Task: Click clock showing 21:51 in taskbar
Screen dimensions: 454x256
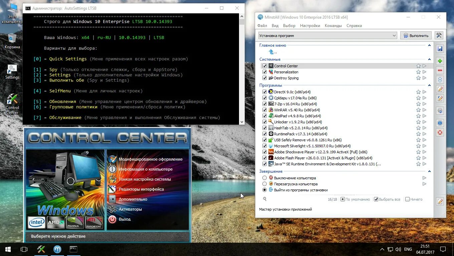Action: [425, 246]
